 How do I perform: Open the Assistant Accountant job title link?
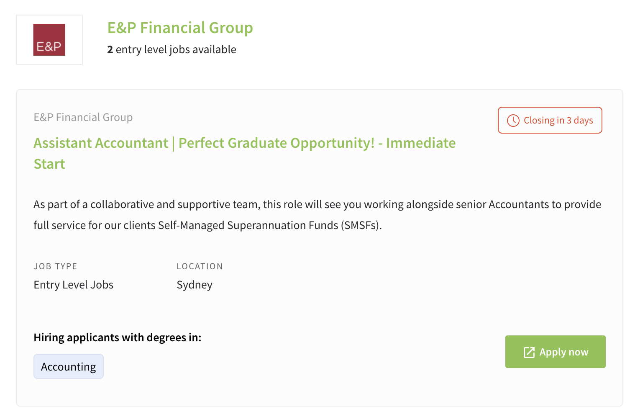[x=245, y=153]
